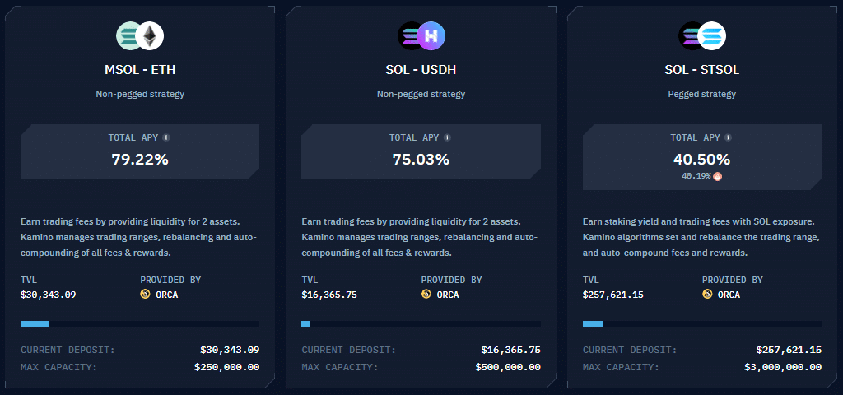Click the flame icon next to 40.19%
843x395 pixels.
tap(717, 176)
